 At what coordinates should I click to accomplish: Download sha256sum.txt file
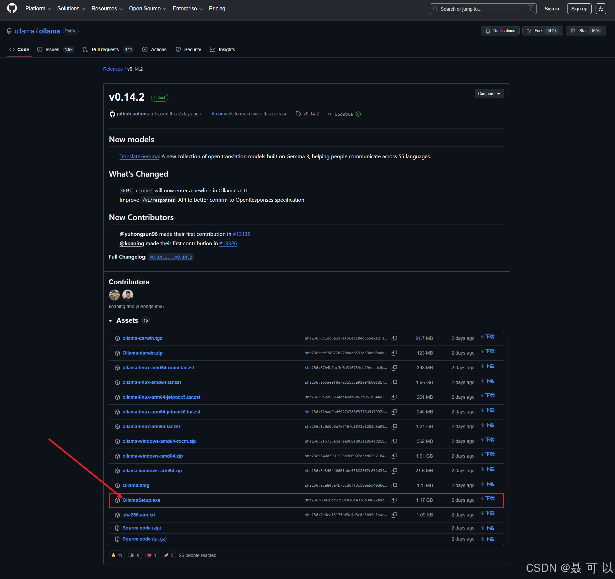139,515
